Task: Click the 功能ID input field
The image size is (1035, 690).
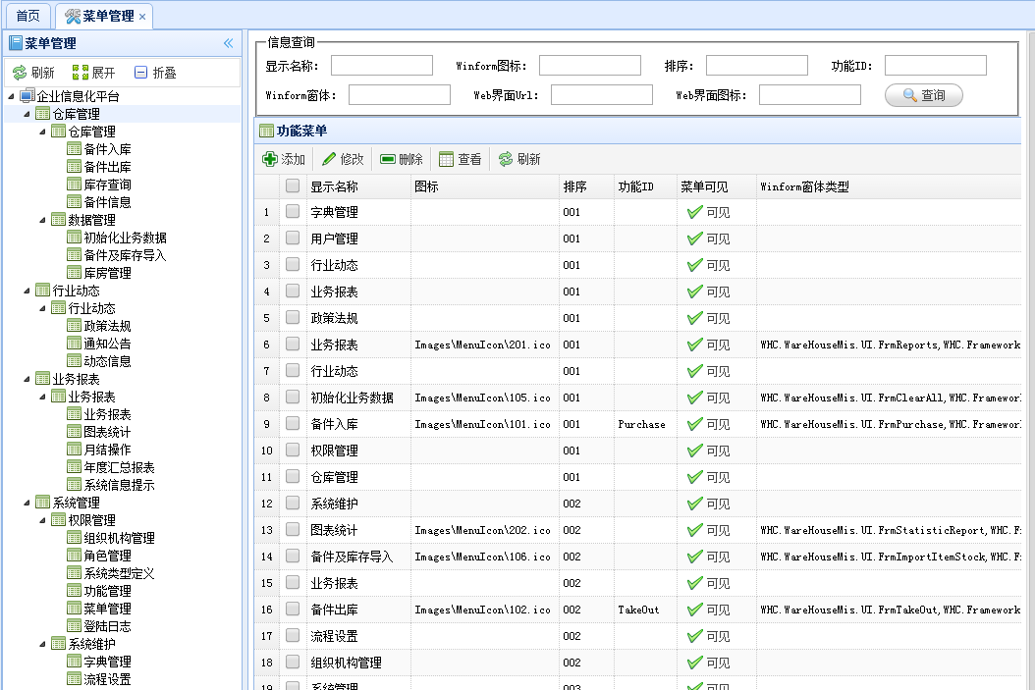Action: (x=935, y=66)
